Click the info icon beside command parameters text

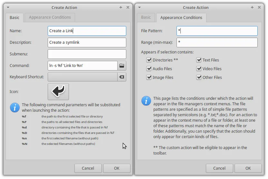point(15,108)
